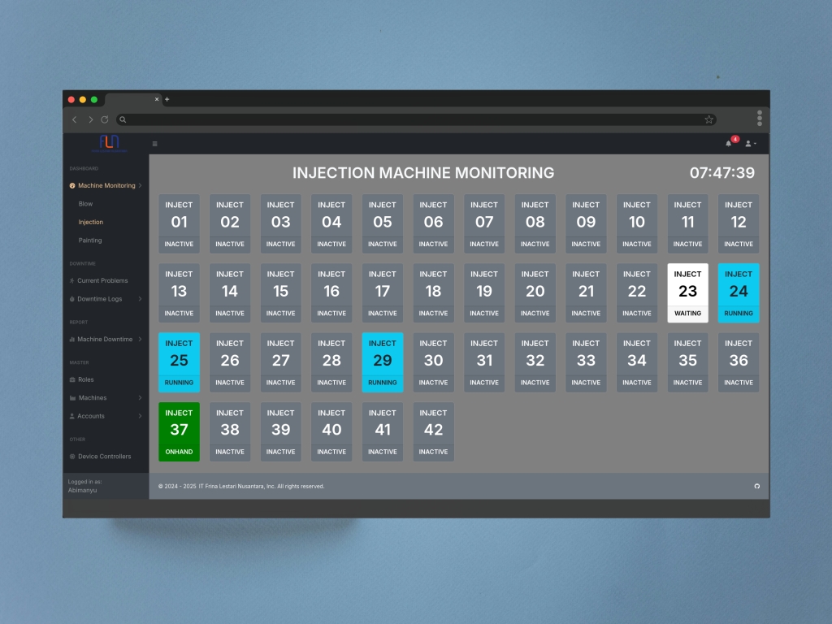Select Painting in the sidebar

[90, 240]
